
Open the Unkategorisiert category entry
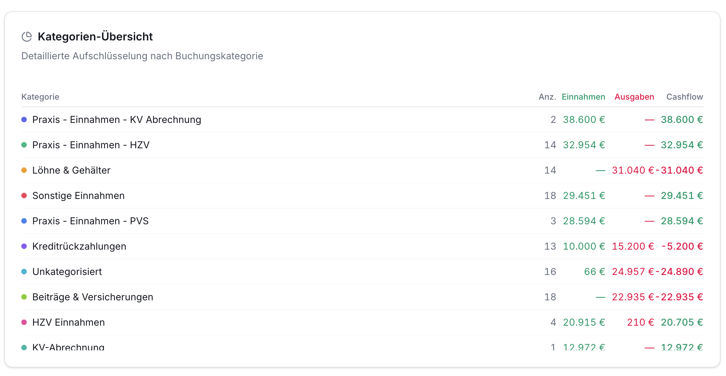[362, 272]
